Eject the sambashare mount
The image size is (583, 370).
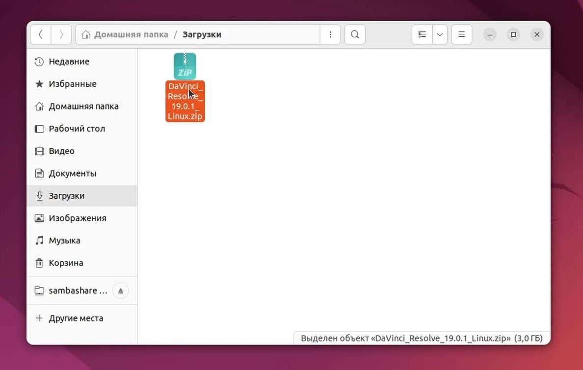click(x=120, y=291)
